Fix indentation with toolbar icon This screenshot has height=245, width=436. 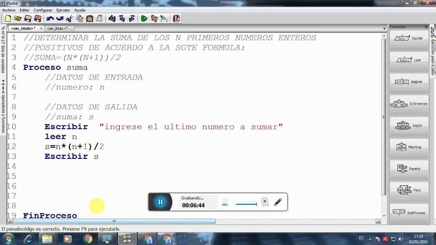99,18
